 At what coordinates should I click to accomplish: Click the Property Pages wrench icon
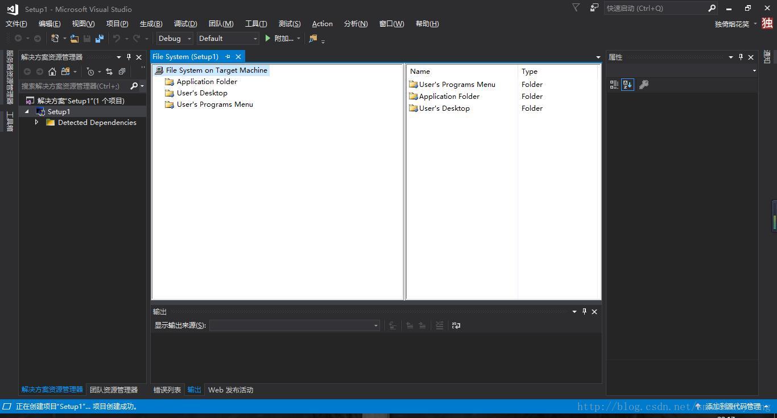644,85
